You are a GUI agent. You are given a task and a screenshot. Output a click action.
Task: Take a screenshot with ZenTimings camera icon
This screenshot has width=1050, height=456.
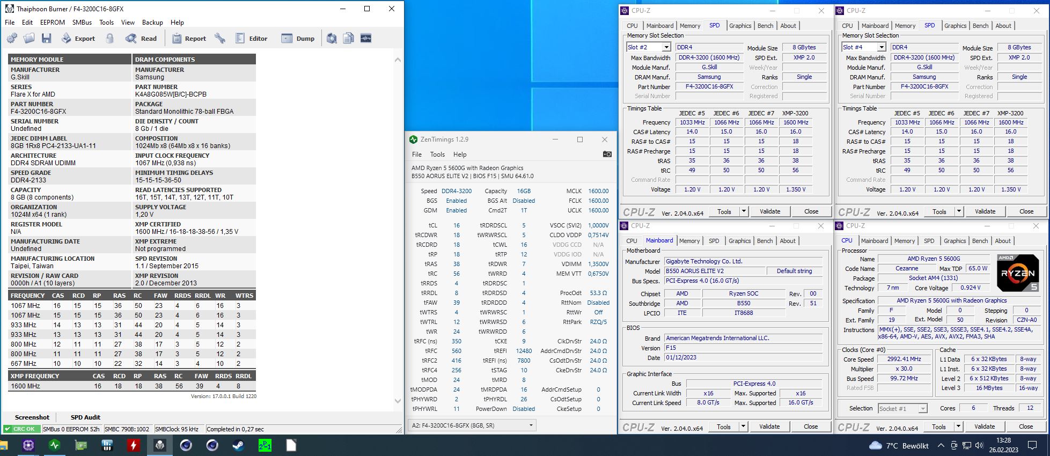607,154
